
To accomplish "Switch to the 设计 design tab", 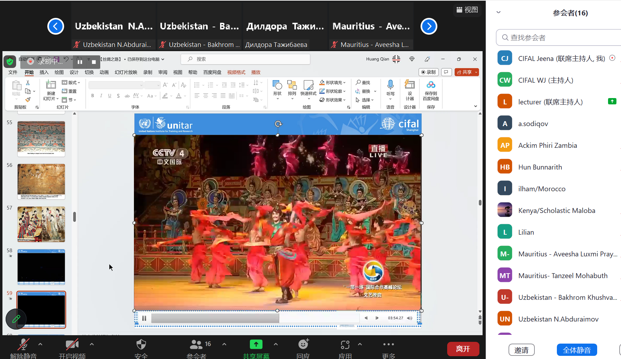I will [74, 72].
